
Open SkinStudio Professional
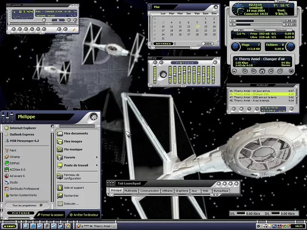[24, 189]
